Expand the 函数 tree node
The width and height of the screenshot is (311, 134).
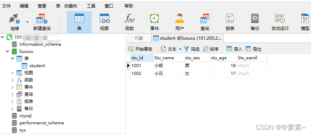[13, 80]
